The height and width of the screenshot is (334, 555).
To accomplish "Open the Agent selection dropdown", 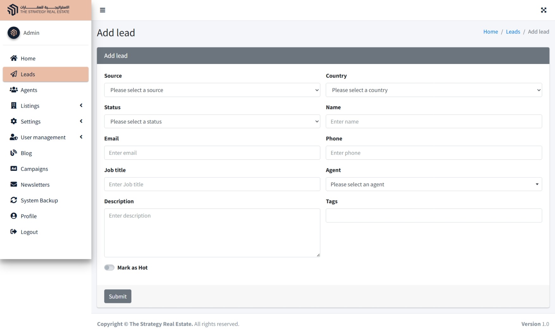I will pos(434,184).
